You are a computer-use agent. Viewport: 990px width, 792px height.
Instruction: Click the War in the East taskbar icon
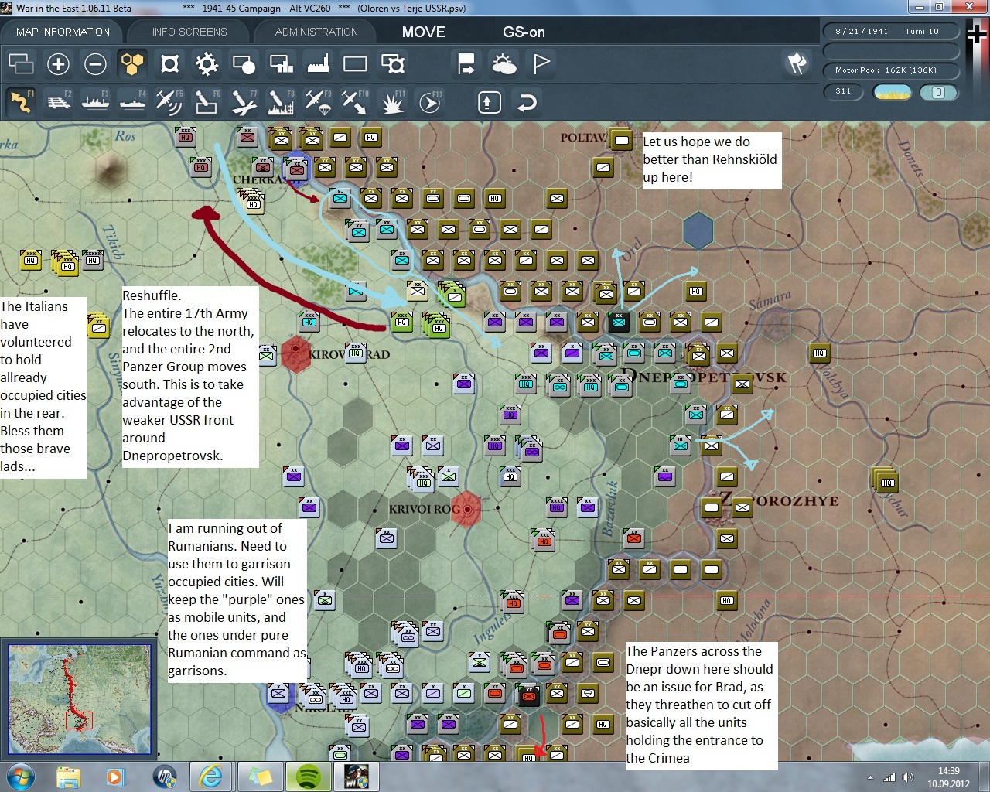point(357,776)
